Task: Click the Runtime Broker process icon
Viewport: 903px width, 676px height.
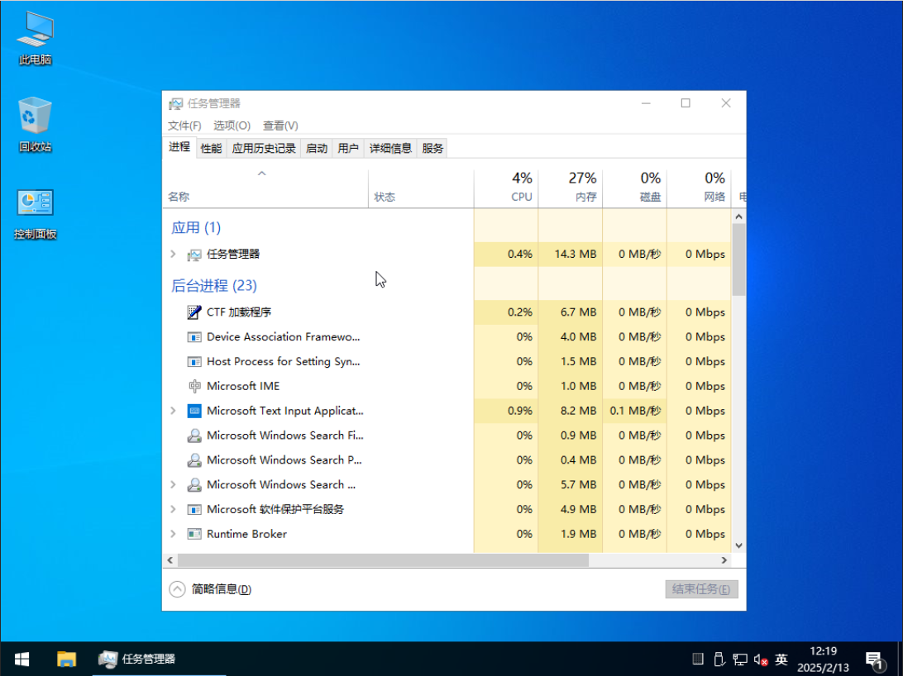Action: click(x=194, y=534)
